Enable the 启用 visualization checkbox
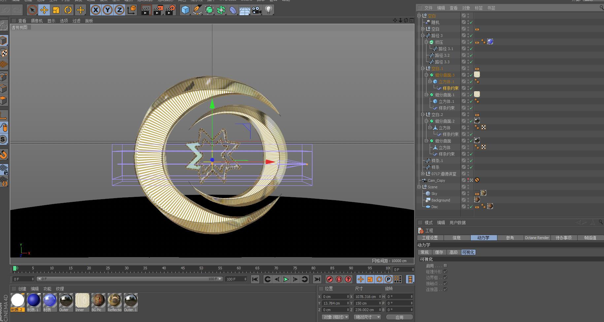The height and width of the screenshot is (322, 604). [x=445, y=266]
